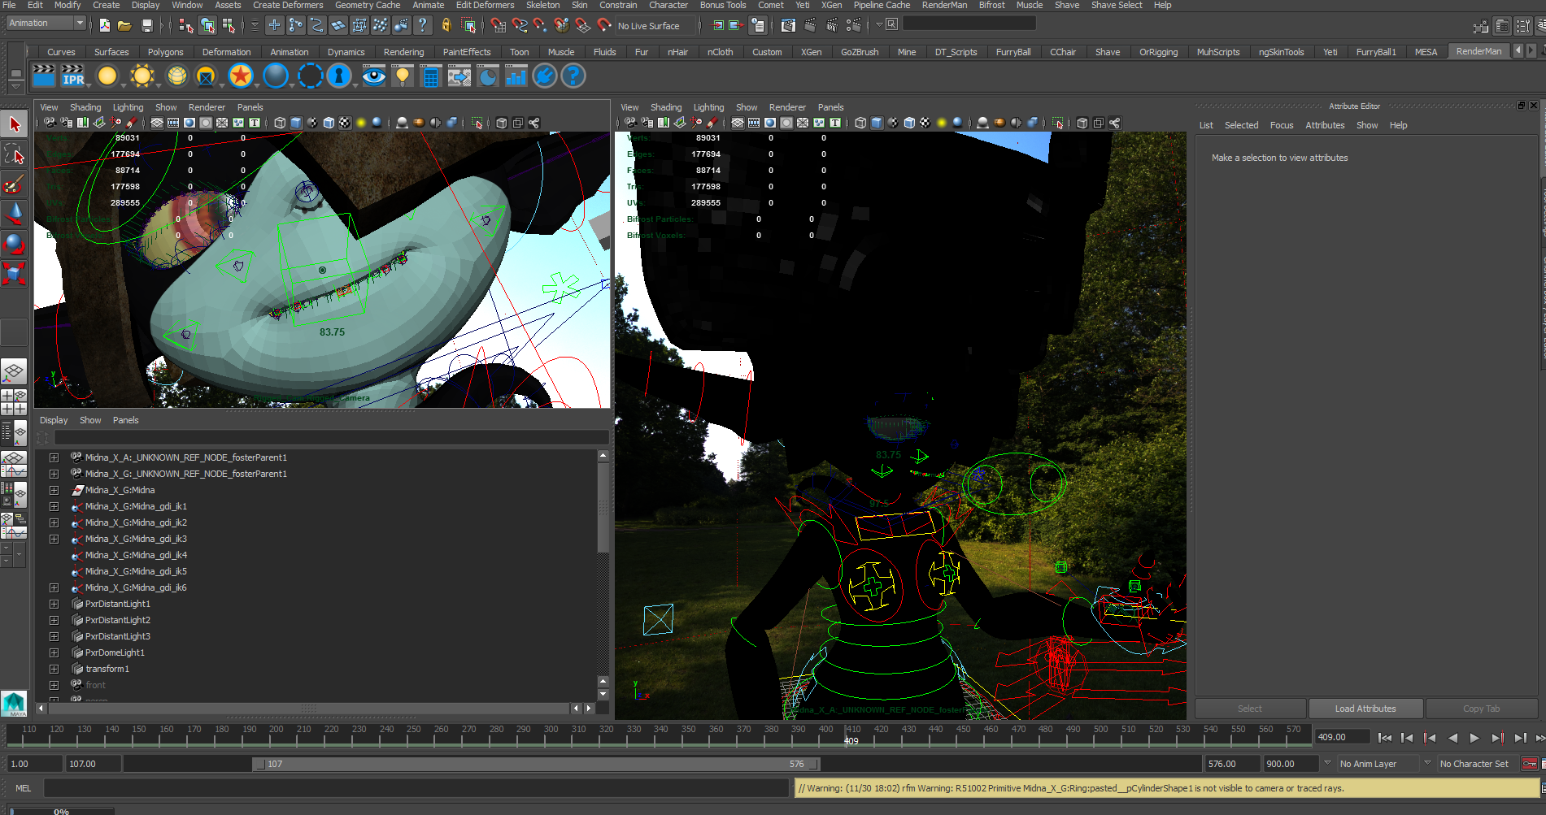Click the RenderMan eye shelf icon

[373, 76]
